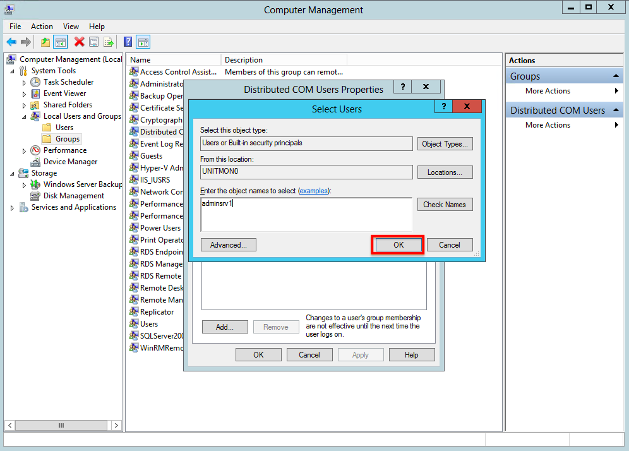The height and width of the screenshot is (451, 629).
Task: Open the View menu
Action: [71, 26]
